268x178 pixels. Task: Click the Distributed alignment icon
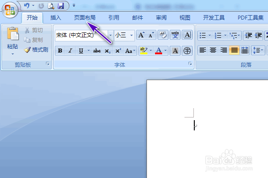click(x=245, y=50)
